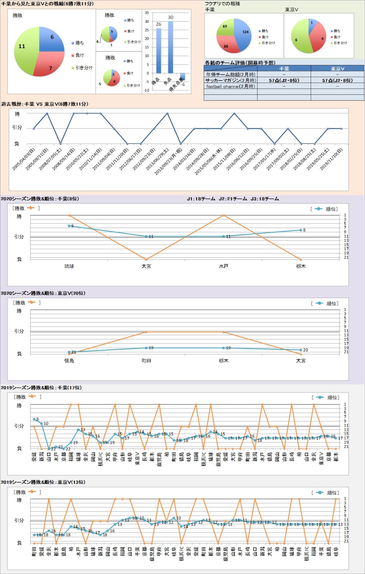
Task: Click the green 引き分け legend swatch of large pie
Action: tap(73, 68)
